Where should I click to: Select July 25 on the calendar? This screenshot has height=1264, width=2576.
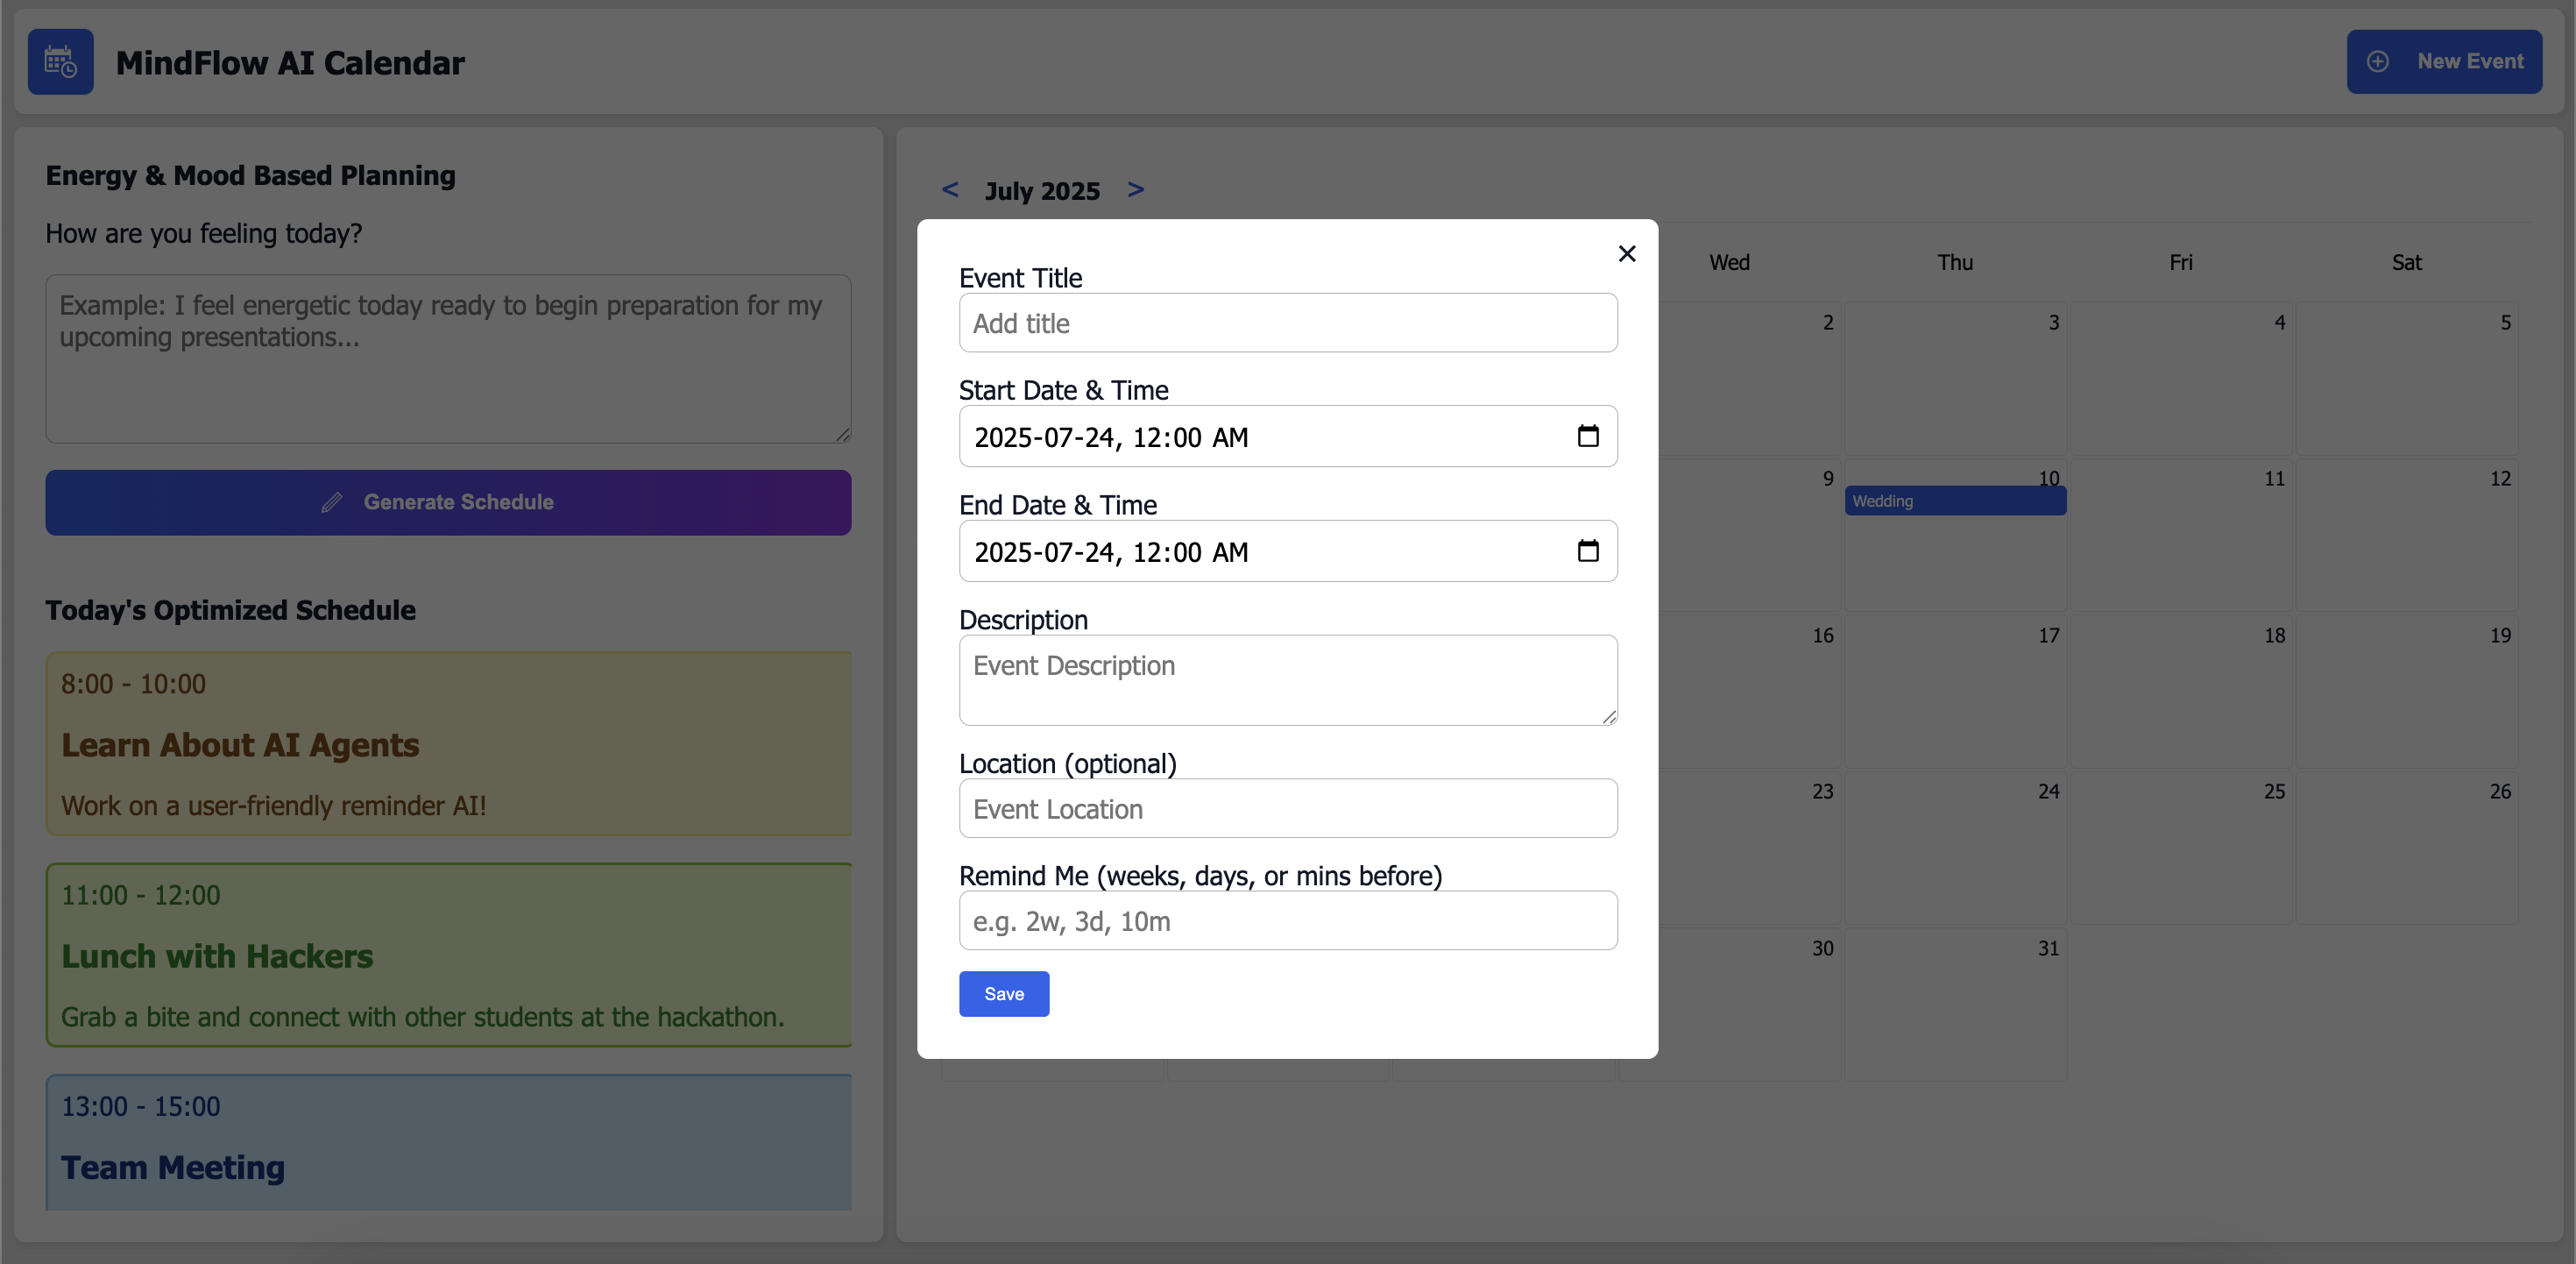click(x=2180, y=846)
